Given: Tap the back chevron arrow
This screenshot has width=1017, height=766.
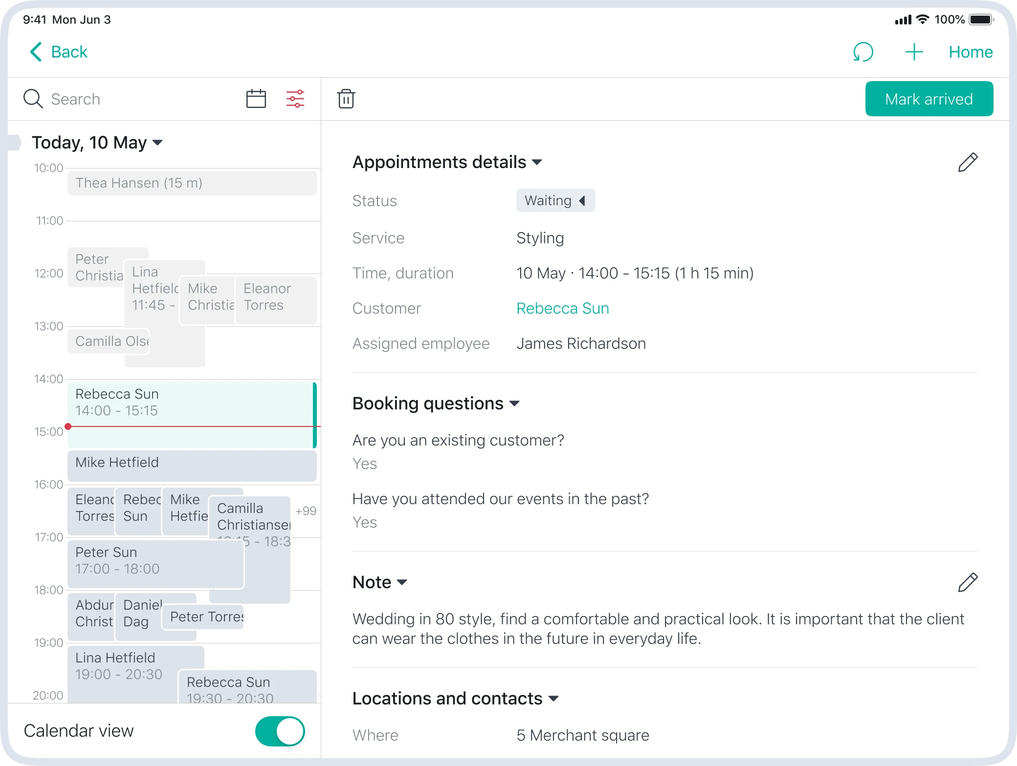Looking at the screenshot, I should pos(36,52).
